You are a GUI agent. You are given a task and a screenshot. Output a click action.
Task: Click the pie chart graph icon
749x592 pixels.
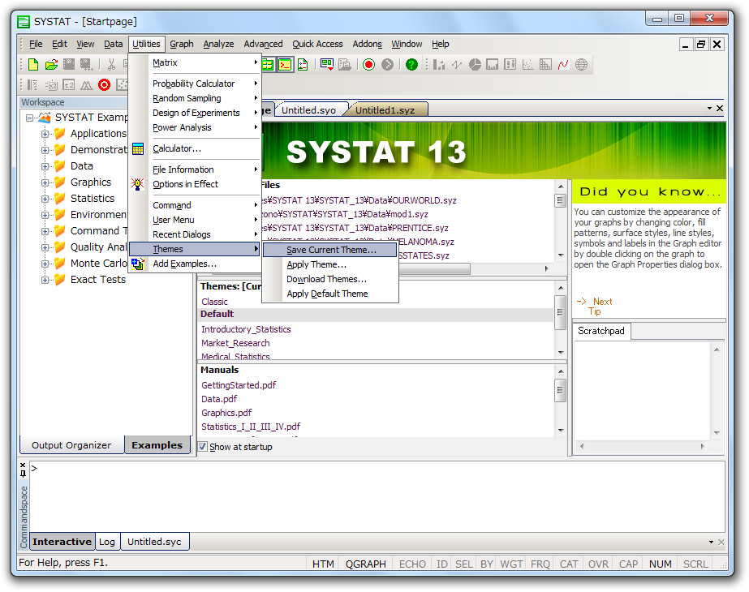(x=475, y=64)
